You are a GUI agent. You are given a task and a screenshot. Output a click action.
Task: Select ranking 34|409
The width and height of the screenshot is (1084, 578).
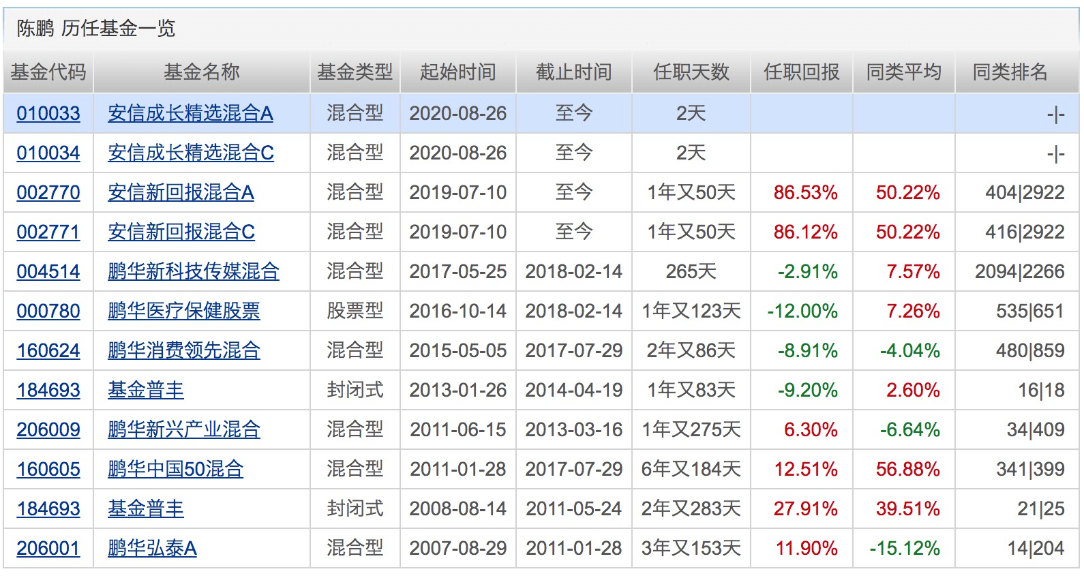1036,429
